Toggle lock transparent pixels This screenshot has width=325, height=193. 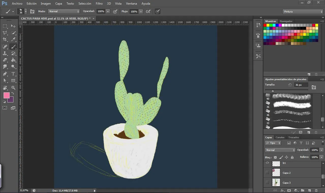pyautogui.click(x=275, y=157)
